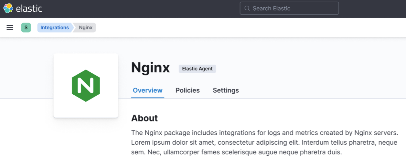The image size is (406, 167).
Task: Open the Policies tab
Action: pyautogui.click(x=187, y=90)
